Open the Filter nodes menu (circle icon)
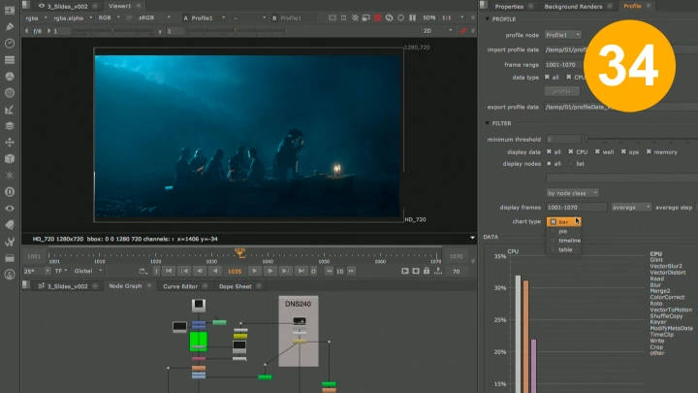Screen dimensions: 698x393 tap(10, 93)
